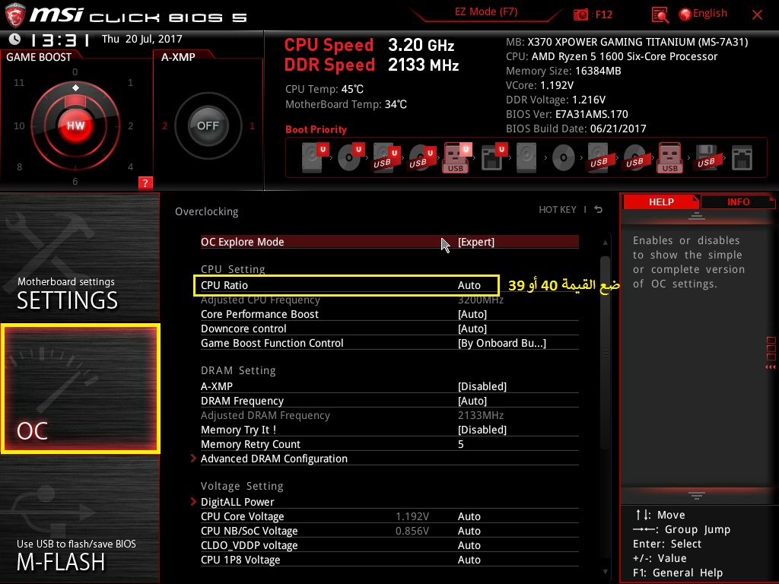Close the BIOS with the X icon
The height and width of the screenshot is (584, 779).
click(x=757, y=14)
